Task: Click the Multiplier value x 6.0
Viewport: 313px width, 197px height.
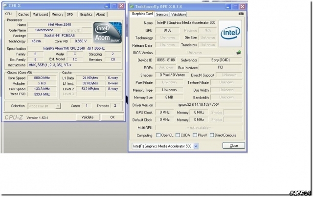Action: (42, 83)
